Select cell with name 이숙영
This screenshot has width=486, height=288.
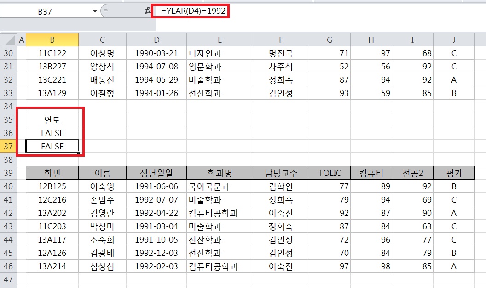pos(102,186)
